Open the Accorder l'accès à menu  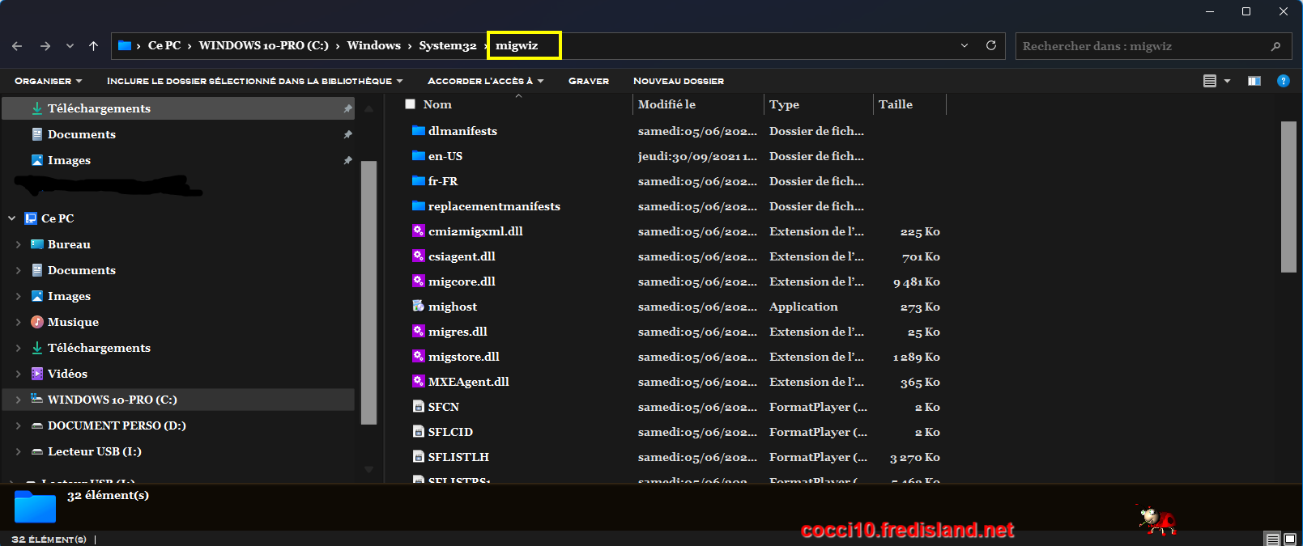485,81
